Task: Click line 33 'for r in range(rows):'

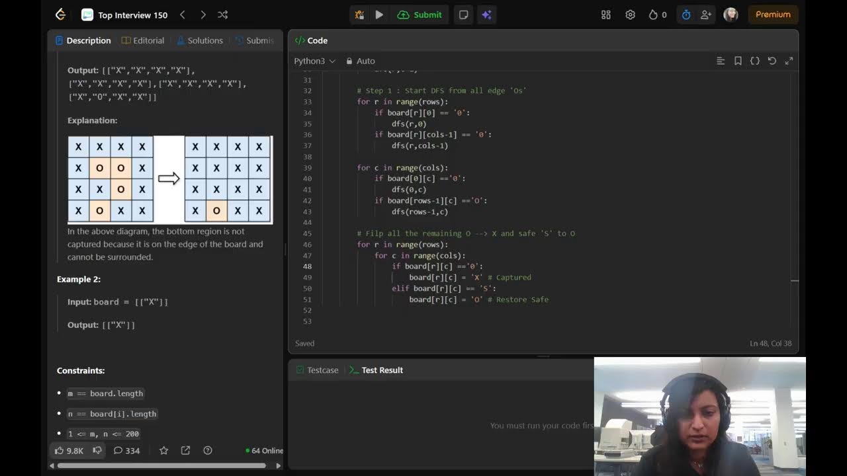Action: coord(402,102)
